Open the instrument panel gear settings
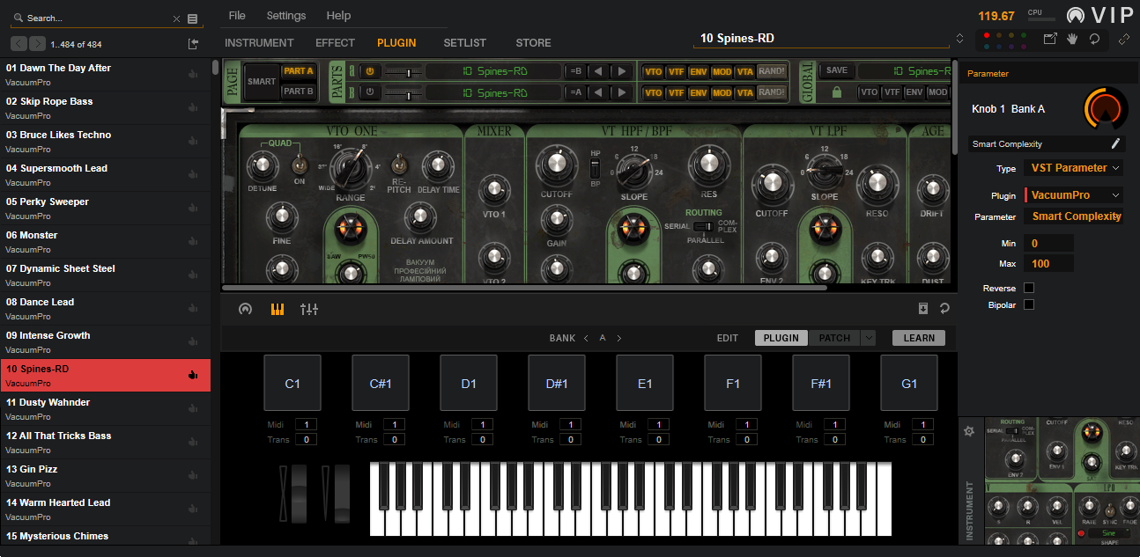The width and height of the screenshot is (1140, 557). click(x=969, y=431)
